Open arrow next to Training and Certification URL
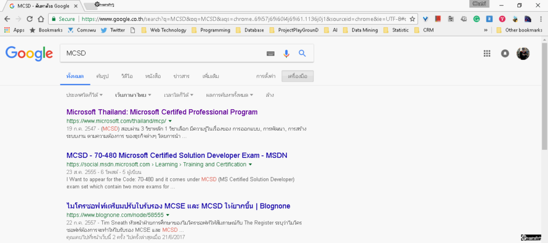Image resolution: width=548 pixels, height=243 pixels. pyautogui.click(x=250, y=164)
